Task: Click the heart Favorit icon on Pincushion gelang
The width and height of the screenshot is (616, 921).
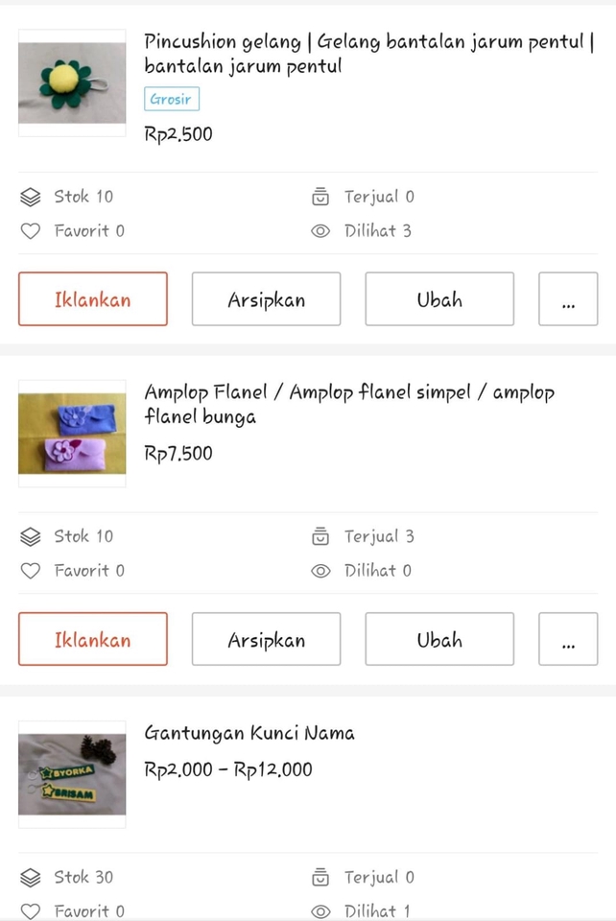Action: tap(32, 230)
